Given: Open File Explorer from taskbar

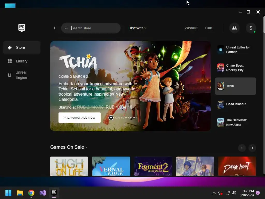Looking at the screenshot, I should [x=20, y=193].
